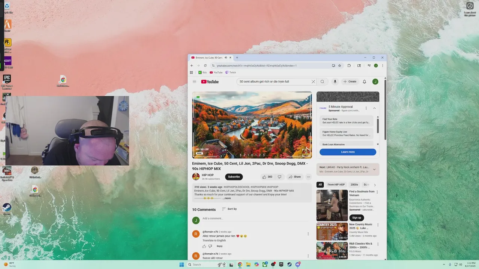This screenshot has width=479, height=269.
Task: Open New Country Music 2025 thumbnail
Action: pos(332,231)
